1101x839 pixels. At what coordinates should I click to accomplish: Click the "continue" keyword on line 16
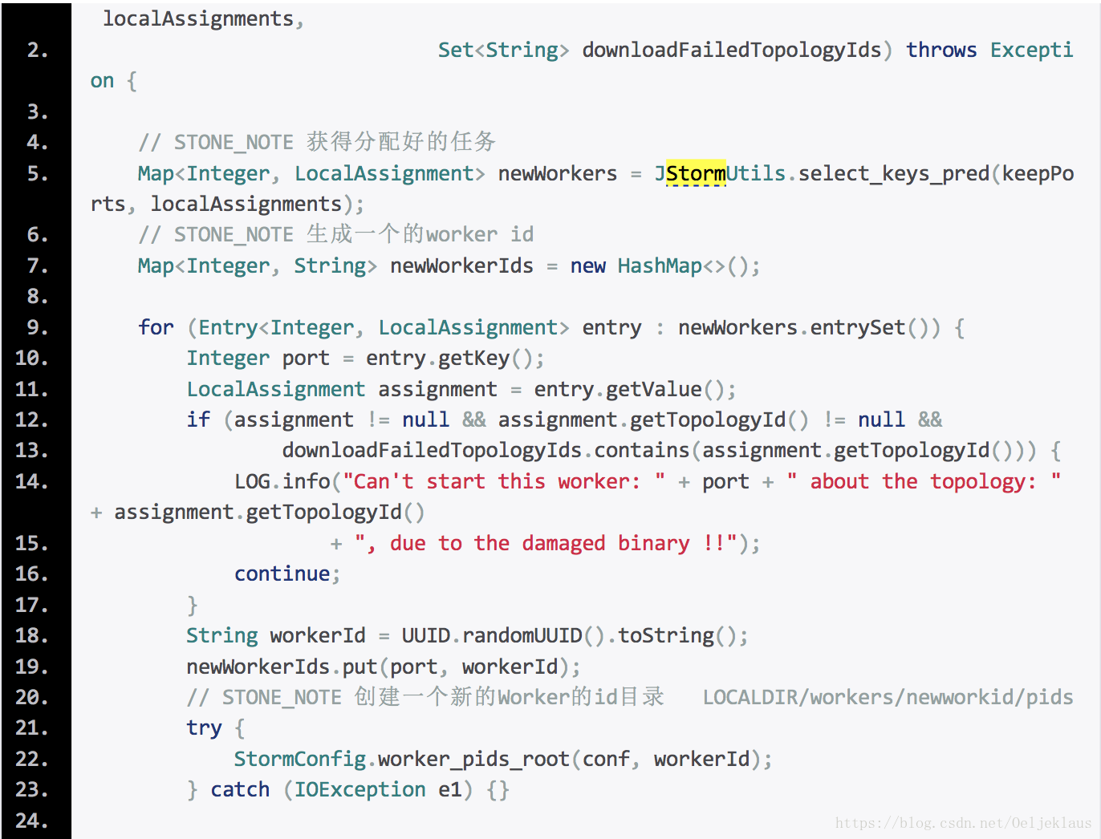(282, 574)
